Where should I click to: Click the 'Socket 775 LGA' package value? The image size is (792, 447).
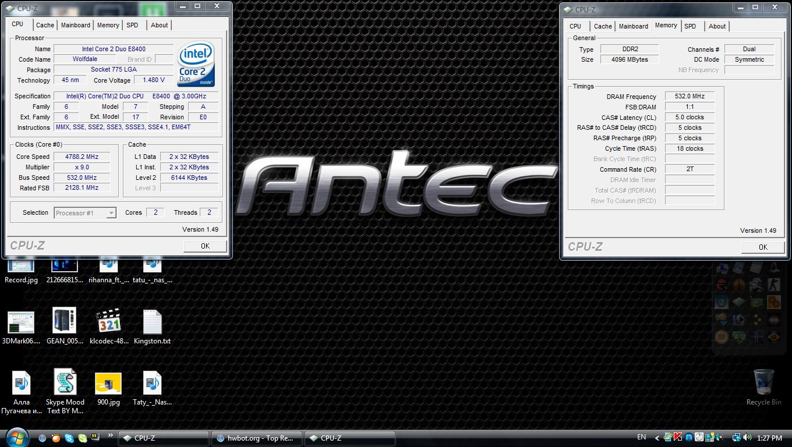tap(114, 70)
